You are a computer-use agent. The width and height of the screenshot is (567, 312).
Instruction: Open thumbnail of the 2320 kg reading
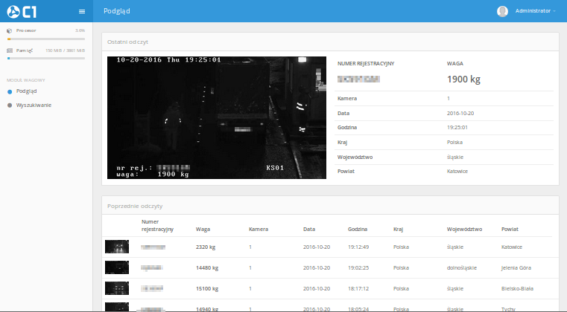point(117,247)
